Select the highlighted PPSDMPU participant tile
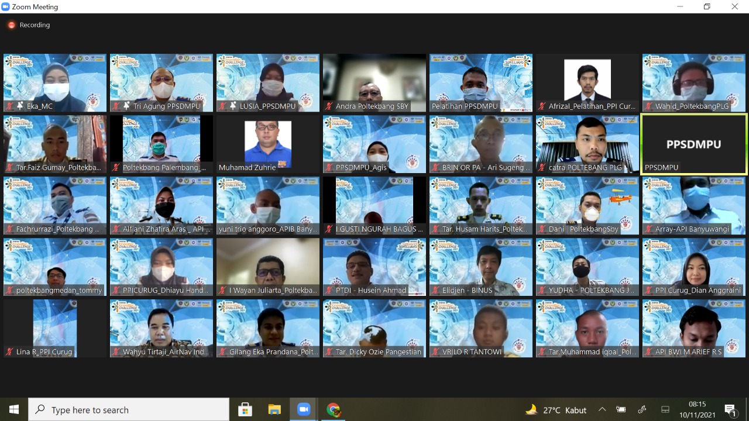 tap(694, 144)
